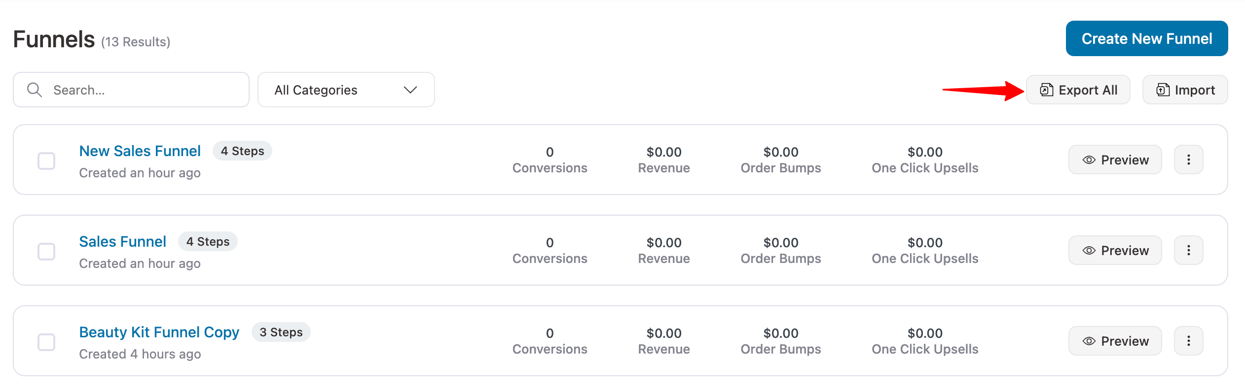The height and width of the screenshot is (390, 1245).
Task: Click Conversions value for Beauty Kit Funnel Copy
Action: point(549,333)
